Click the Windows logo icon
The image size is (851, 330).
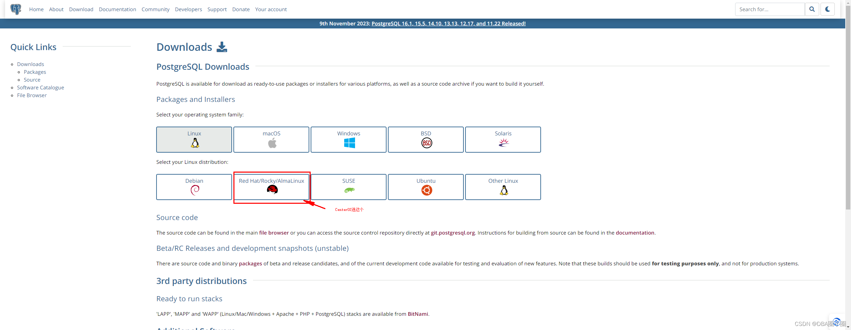[349, 143]
